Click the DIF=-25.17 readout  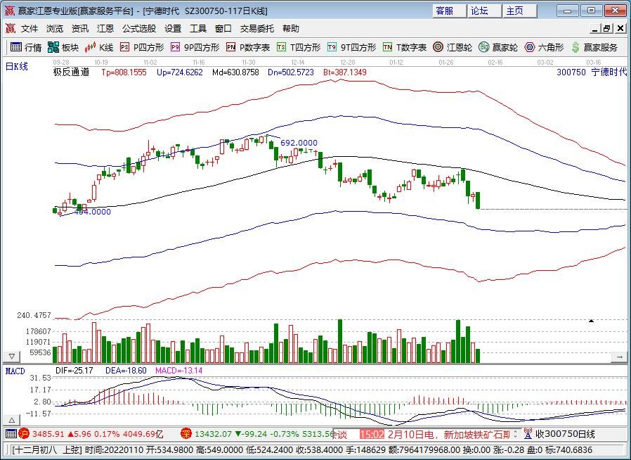click(74, 371)
